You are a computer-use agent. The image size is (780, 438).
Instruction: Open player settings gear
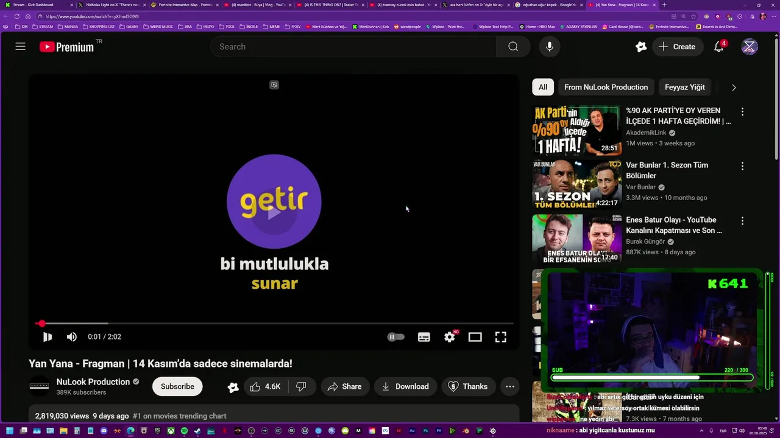click(x=450, y=336)
